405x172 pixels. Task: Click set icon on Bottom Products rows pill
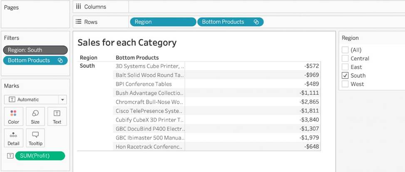tap(256, 22)
